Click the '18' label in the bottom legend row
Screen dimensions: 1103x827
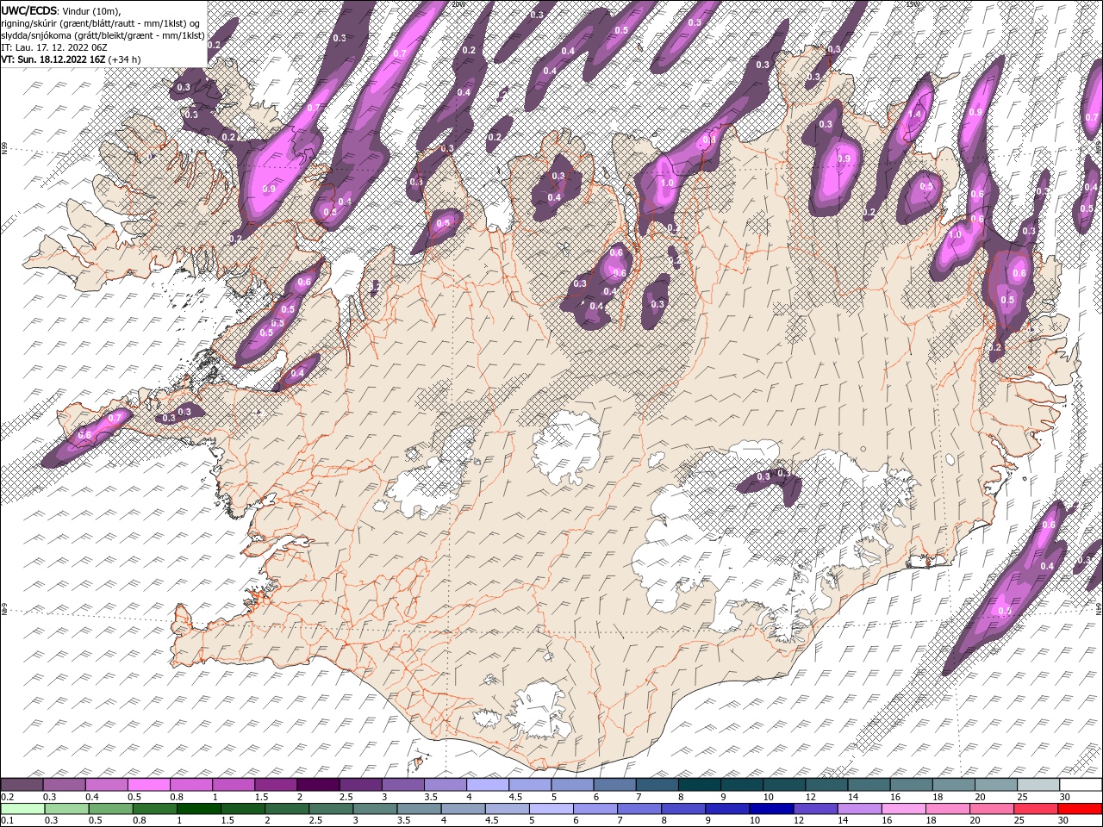pyautogui.click(x=933, y=820)
